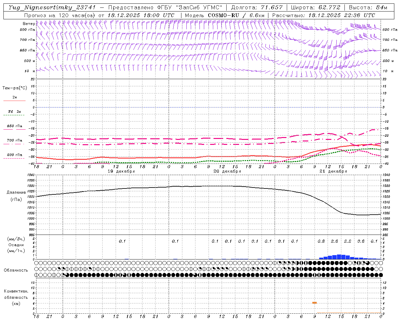
Task: Click the Конвективн. облачность label
Action: tap(16, 294)
